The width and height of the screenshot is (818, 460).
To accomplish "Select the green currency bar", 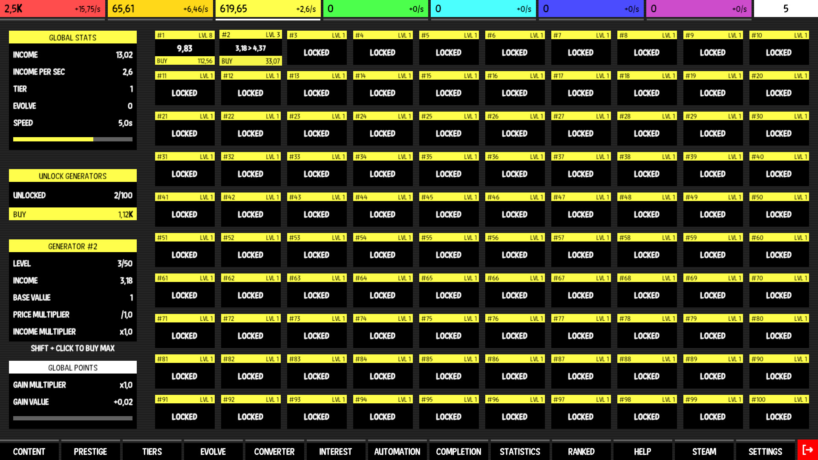I will point(376,9).
